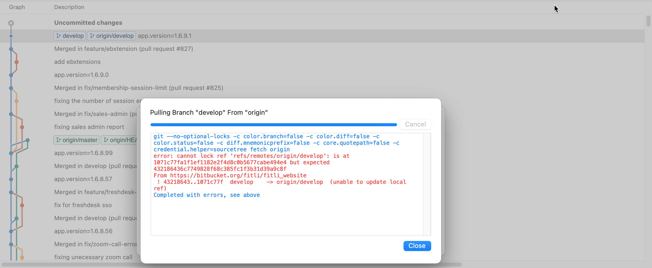Select the 'fix for freshdesk sso' commit
Image resolution: width=652 pixels, height=268 pixels.
pos(83,205)
